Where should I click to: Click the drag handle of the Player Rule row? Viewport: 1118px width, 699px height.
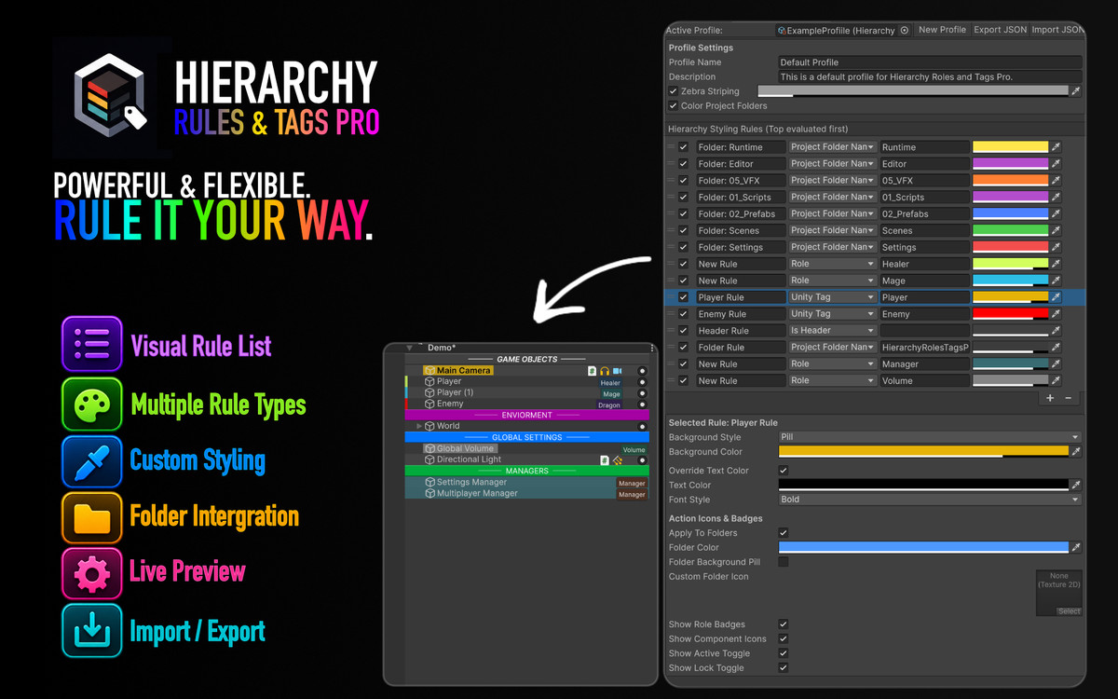pyautogui.click(x=671, y=297)
